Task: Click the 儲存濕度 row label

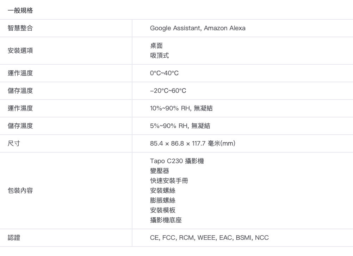Action: [20, 126]
